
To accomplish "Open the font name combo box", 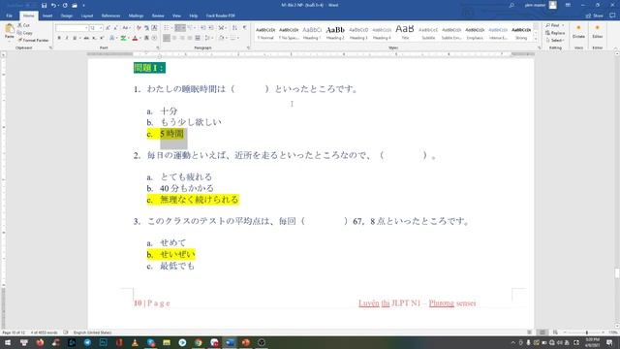I will [x=72, y=28].
